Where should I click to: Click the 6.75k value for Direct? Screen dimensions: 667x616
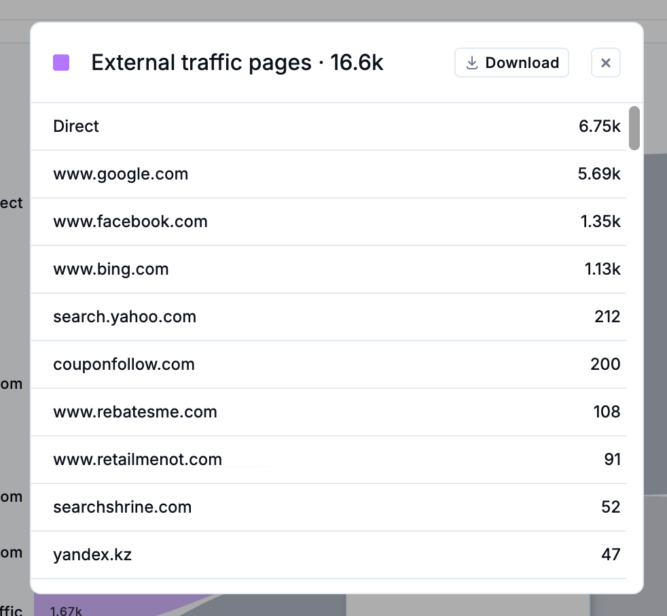(x=599, y=126)
